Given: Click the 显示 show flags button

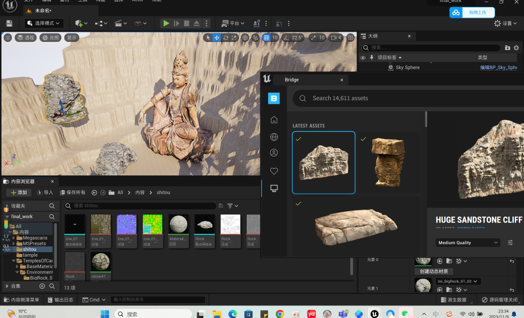Looking at the screenshot, I should pyautogui.click(x=72, y=38).
